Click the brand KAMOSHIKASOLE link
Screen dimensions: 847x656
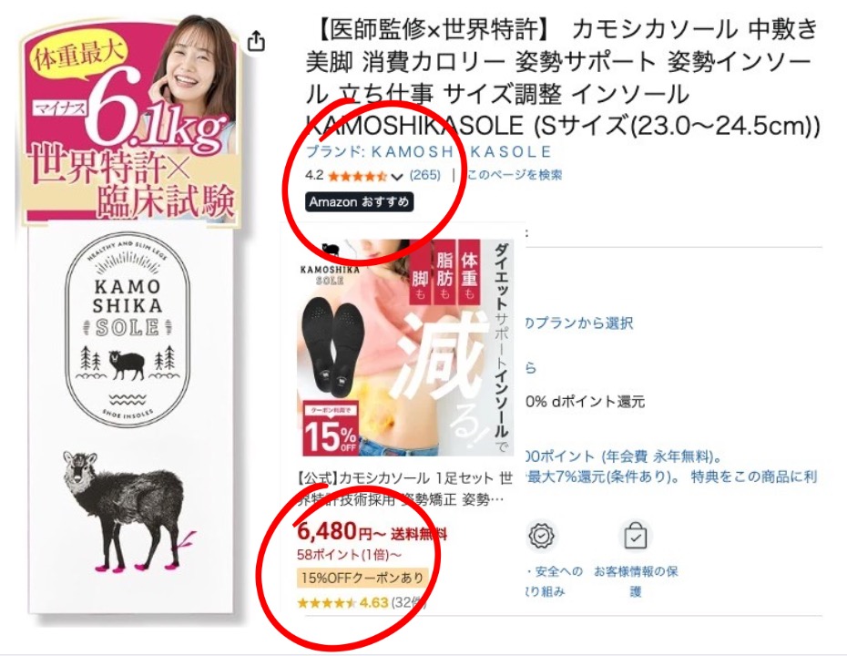[428, 151]
